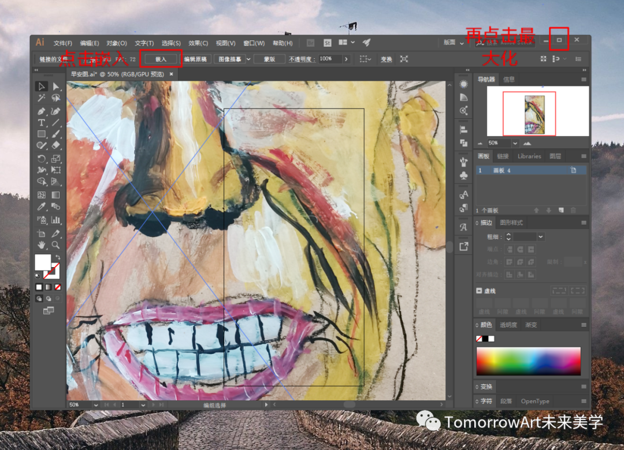Viewport: 624px width, 450px height.
Task: Open the 效果(C) menu
Action: coord(198,43)
